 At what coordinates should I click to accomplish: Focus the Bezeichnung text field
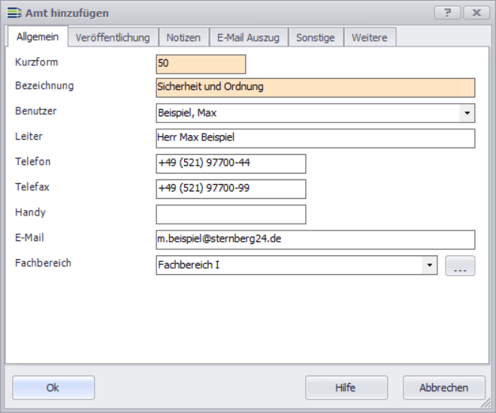316,88
